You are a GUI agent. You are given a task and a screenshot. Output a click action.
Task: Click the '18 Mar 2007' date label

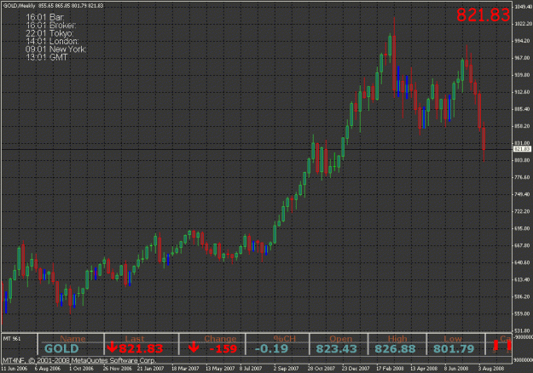coord(185,369)
